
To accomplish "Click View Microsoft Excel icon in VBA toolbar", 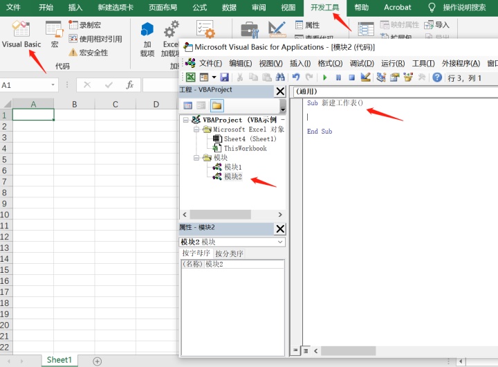I will point(190,78).
